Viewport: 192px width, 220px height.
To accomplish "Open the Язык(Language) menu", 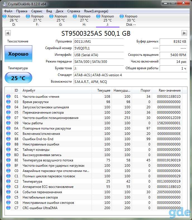I will (x=96, y=11).
